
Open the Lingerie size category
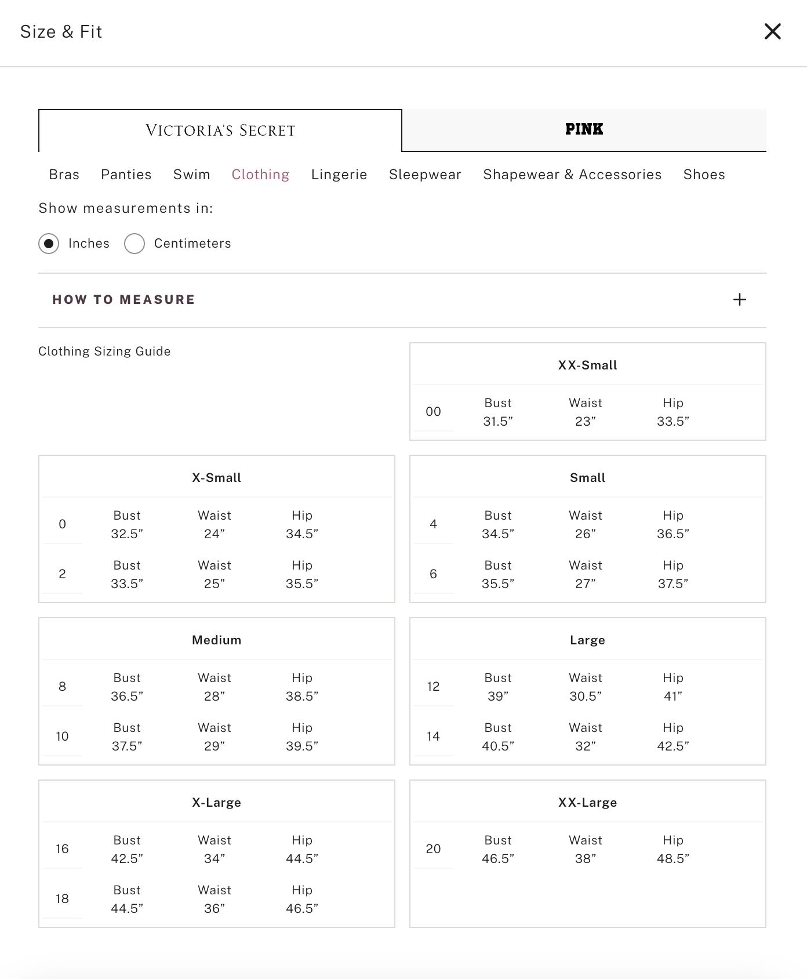tap(339, 175)
